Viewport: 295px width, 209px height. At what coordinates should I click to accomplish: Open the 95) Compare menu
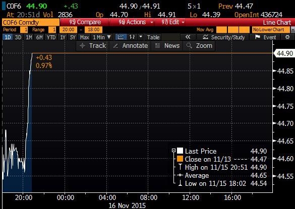pyautogui.click(x=85, y=22)
